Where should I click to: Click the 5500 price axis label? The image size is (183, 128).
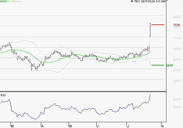[177, 70]
